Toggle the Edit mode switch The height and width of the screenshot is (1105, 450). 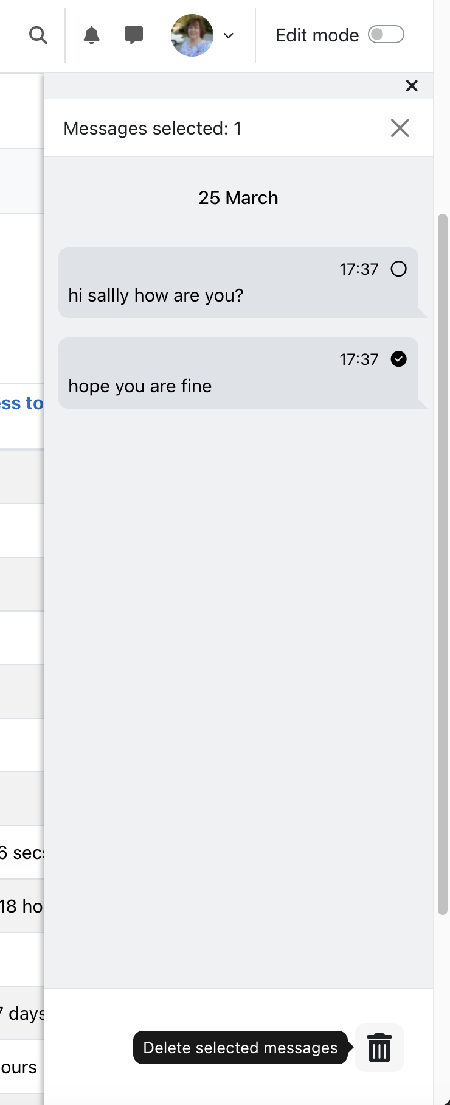click(386, 35)
